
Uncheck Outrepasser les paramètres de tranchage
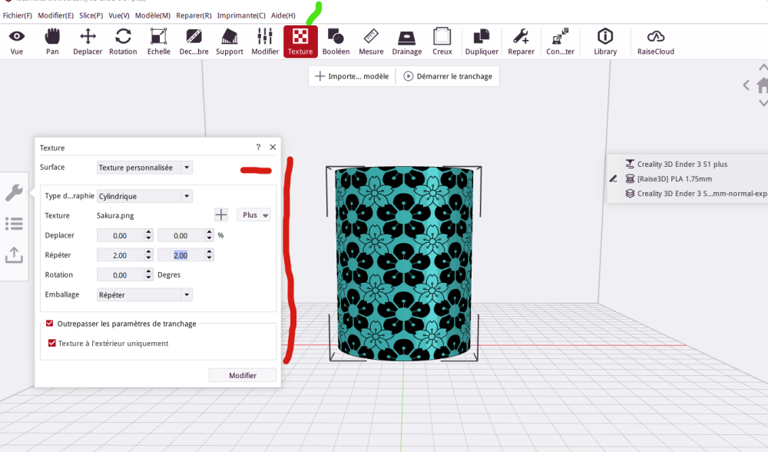[49, 324]
